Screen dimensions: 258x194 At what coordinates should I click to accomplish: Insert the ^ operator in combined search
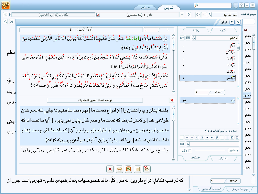pos(207,137)
